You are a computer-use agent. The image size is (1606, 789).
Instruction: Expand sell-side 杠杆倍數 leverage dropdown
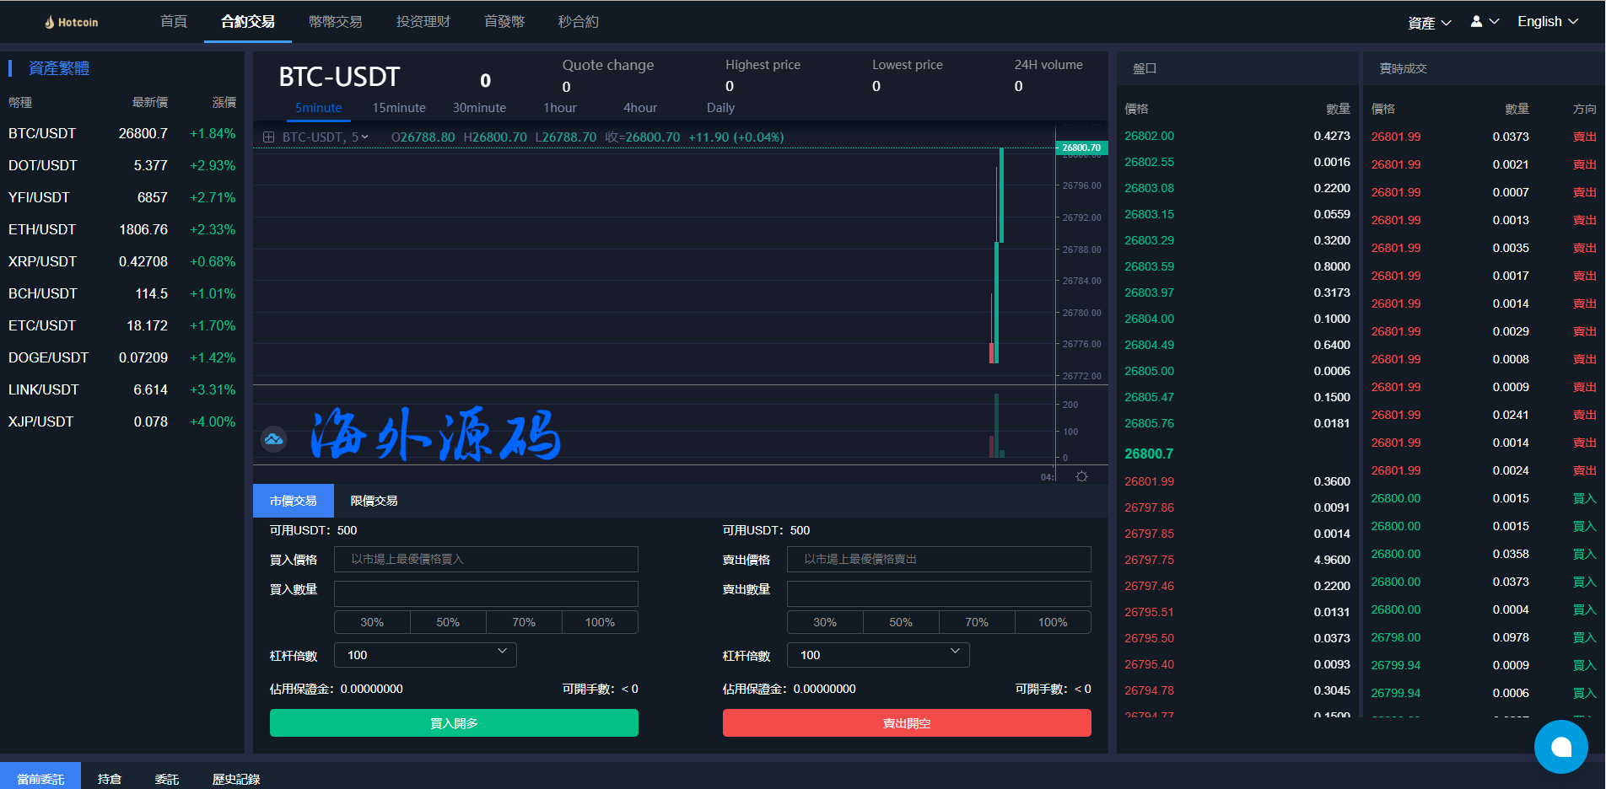pos(878,655)
